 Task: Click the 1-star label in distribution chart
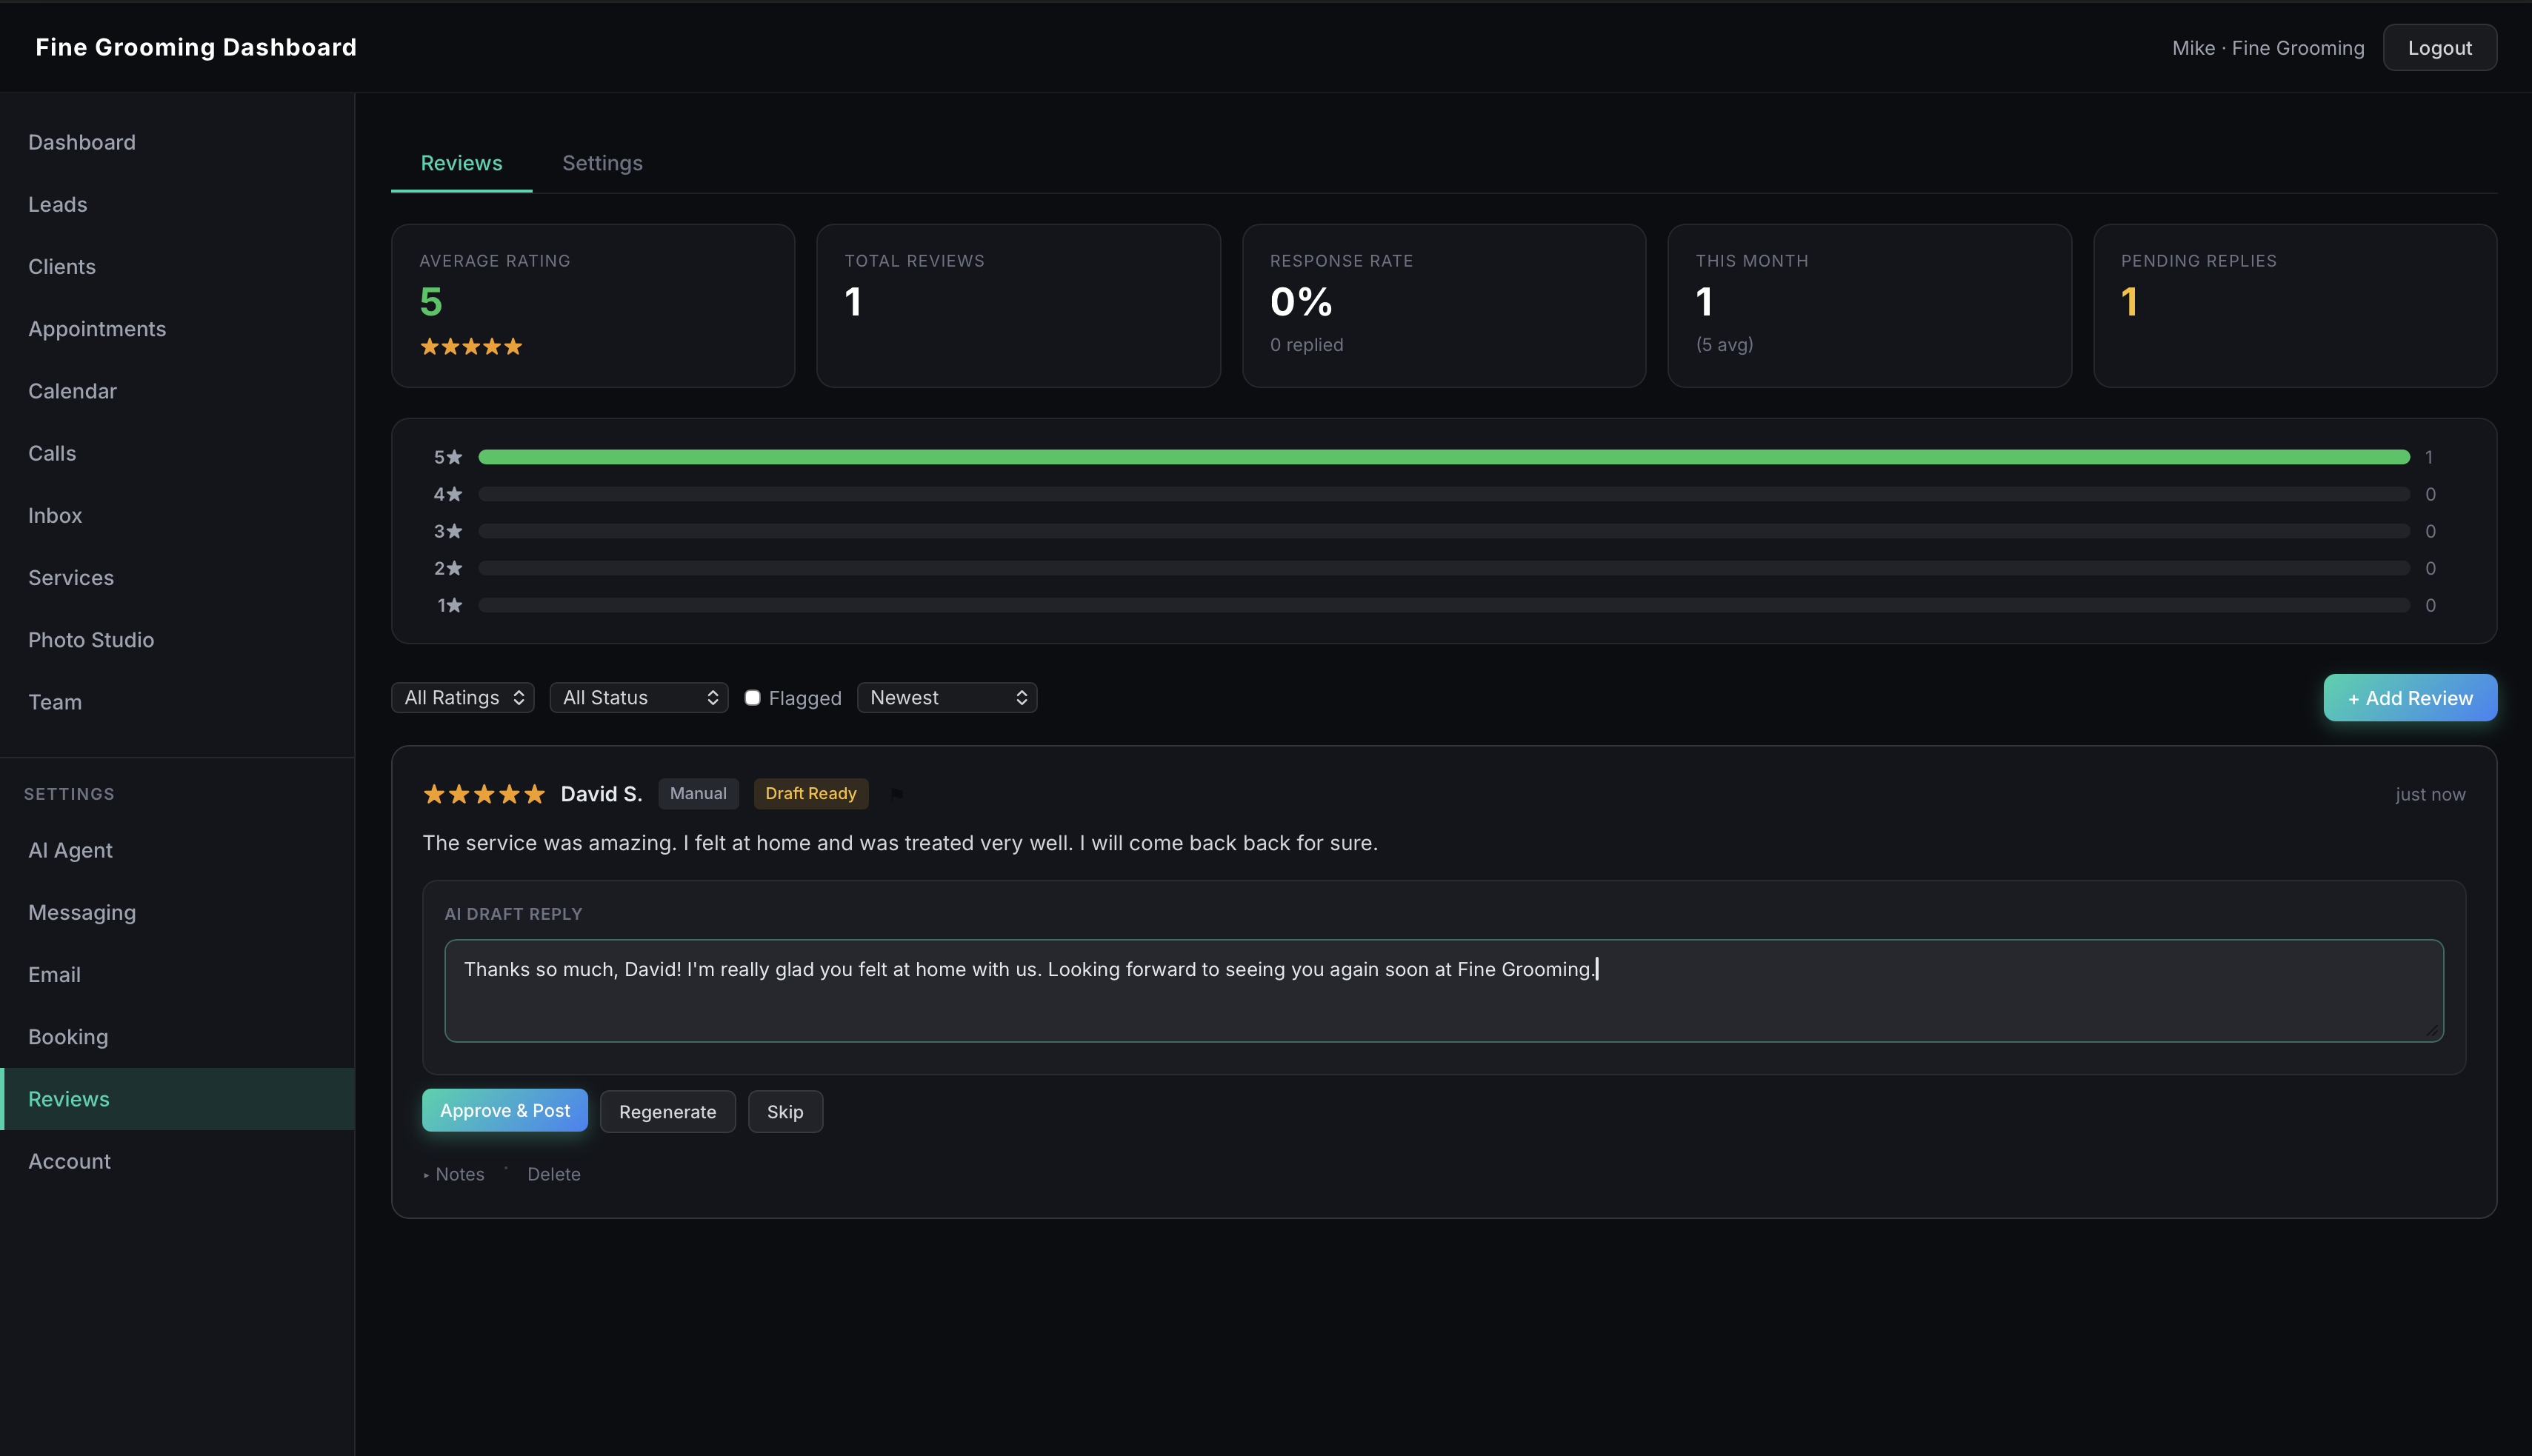(449, 605)
